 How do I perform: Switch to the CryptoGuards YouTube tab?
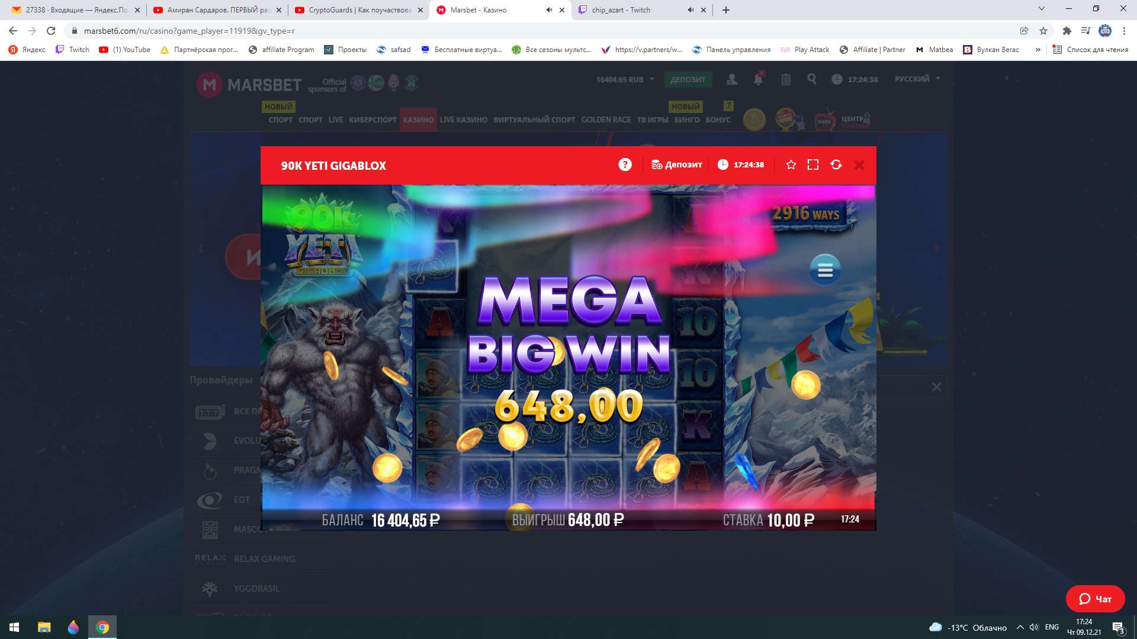[x=354, y=10]
